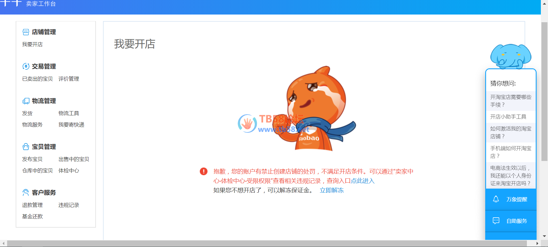Open 物流服务 link
548x247 pixels.
tap(32, 125)
